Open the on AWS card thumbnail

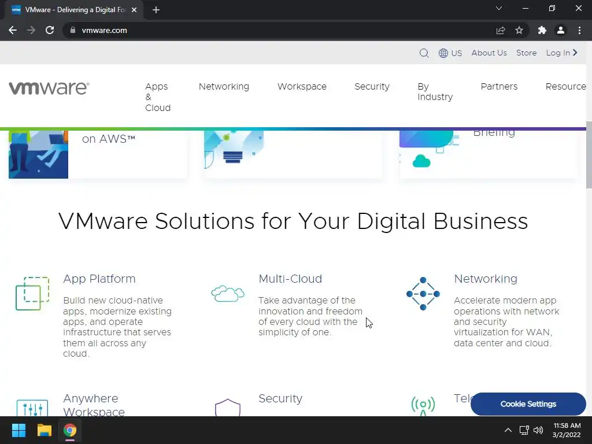coord(39,154)
